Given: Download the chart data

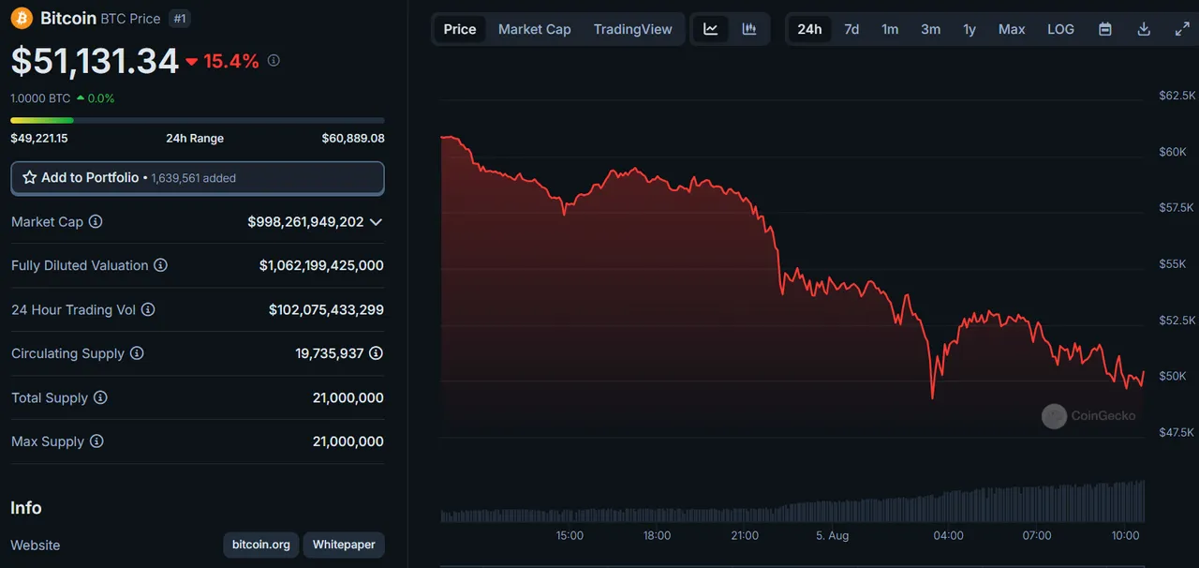Looking at the screenshot, I should tap(1144, 29).
